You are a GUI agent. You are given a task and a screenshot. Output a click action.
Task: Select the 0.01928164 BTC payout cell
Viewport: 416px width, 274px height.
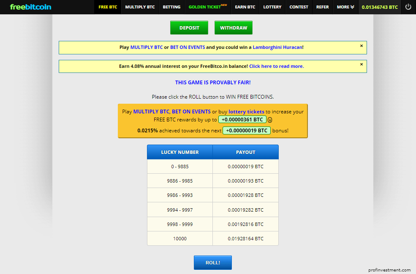(246, 239)
